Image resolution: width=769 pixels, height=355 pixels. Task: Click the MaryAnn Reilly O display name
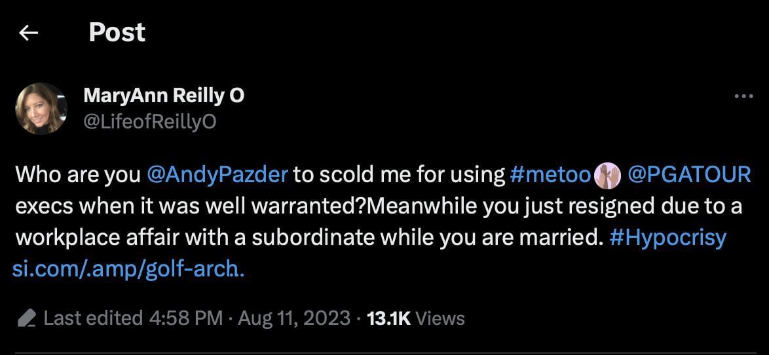click(164, 96)
